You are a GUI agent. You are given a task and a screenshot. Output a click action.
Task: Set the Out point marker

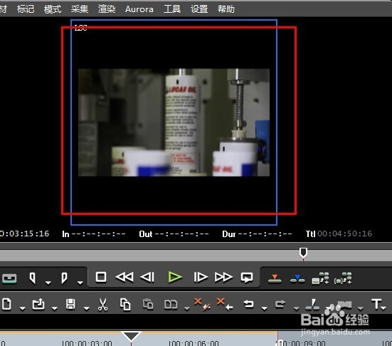[64, 278]
